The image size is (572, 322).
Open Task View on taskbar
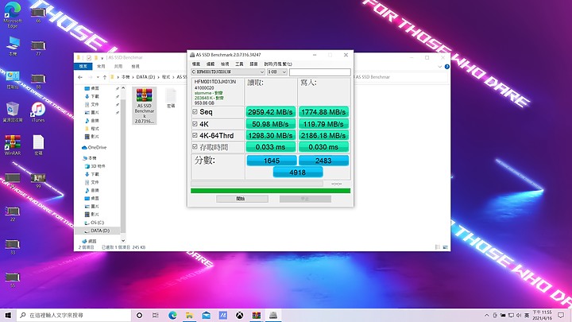click(x=156, y=315)
